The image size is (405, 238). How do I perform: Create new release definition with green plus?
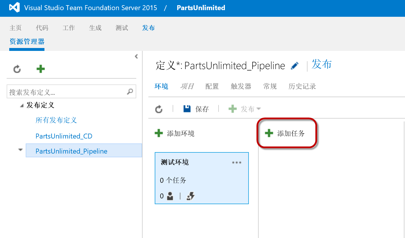41,69
